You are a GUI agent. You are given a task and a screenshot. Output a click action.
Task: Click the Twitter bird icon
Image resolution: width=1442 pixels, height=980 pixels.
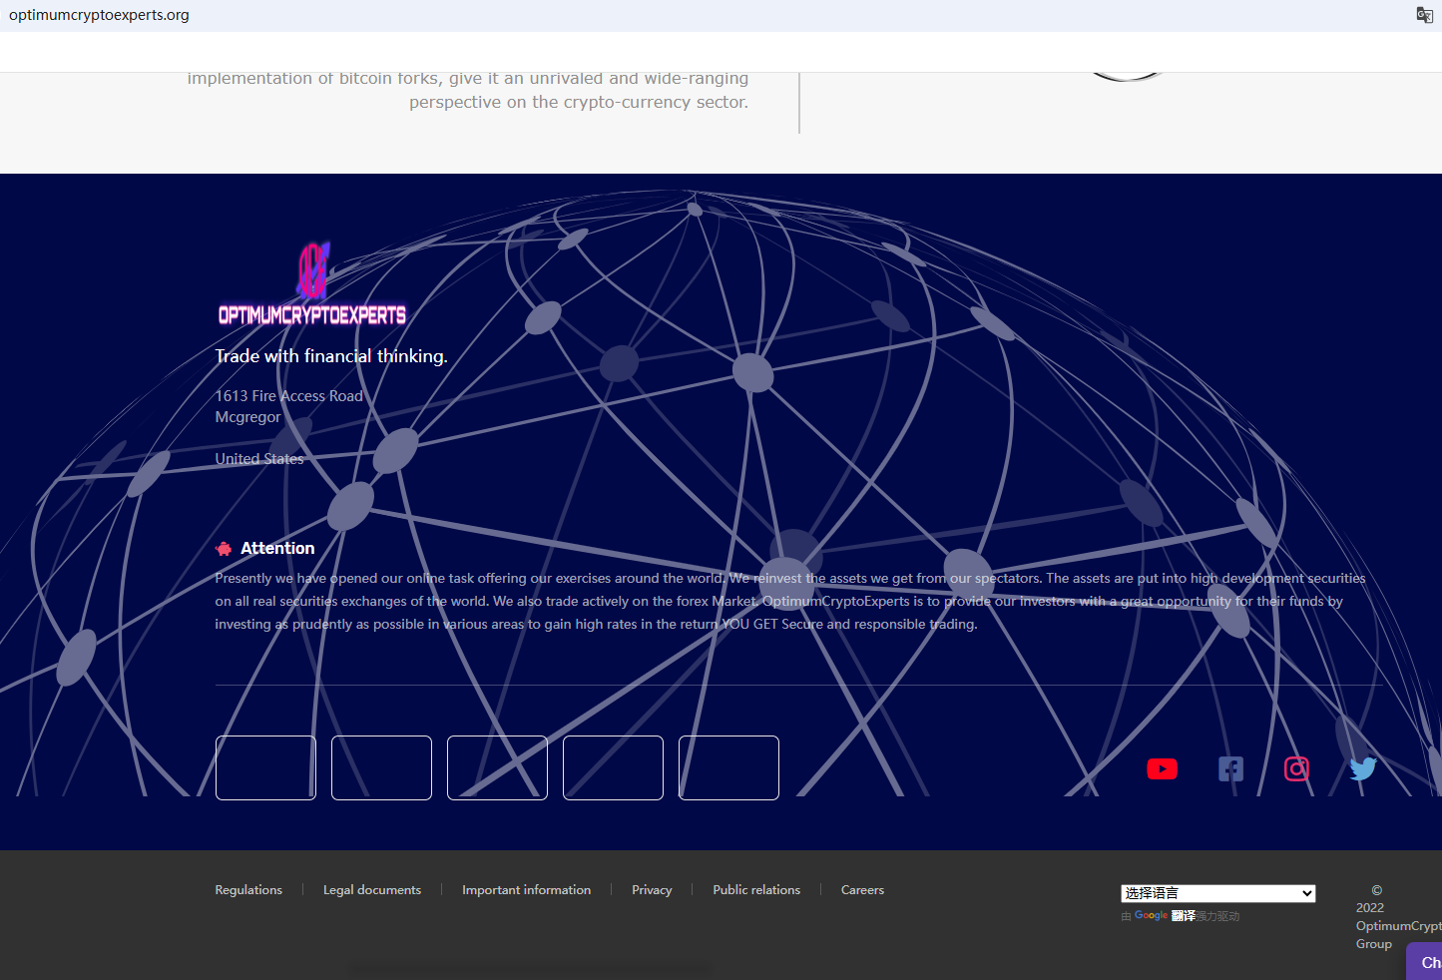[x=1362, y=768]
